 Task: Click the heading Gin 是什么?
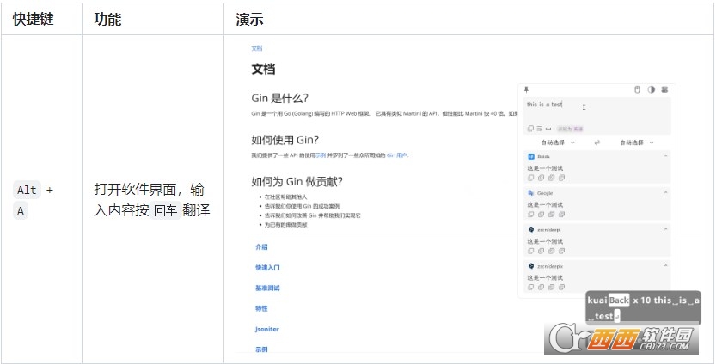pos(280,98)
